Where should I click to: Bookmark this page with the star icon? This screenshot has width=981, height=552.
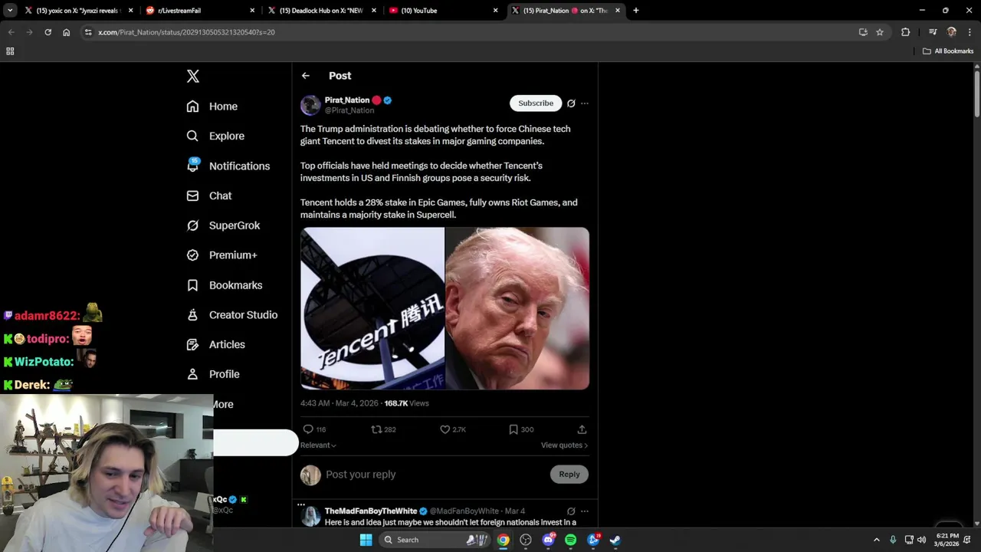880,32
